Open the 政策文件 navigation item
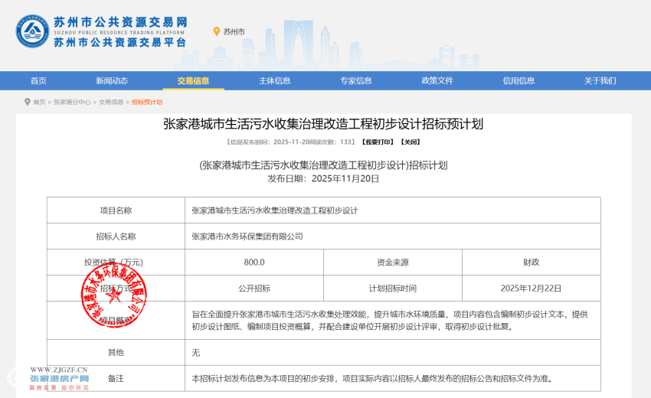The image size is (651, 398). 437,80
